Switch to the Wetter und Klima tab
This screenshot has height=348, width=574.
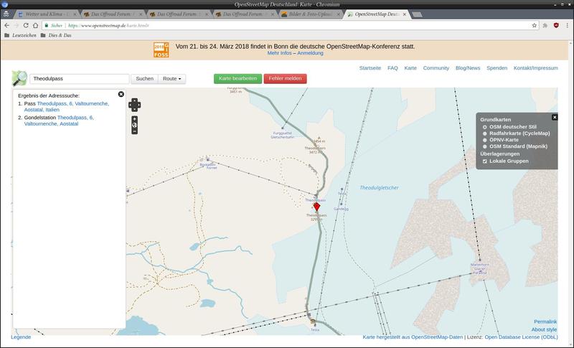(x=45, y=14)
